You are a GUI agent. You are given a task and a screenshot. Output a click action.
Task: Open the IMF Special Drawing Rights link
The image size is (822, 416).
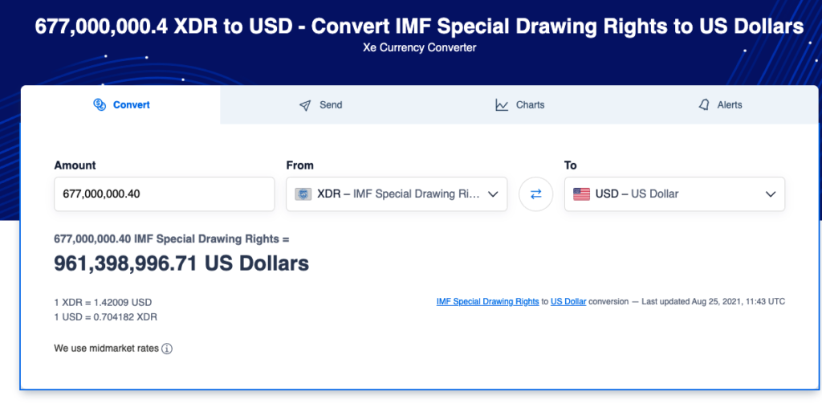point(487,302)
